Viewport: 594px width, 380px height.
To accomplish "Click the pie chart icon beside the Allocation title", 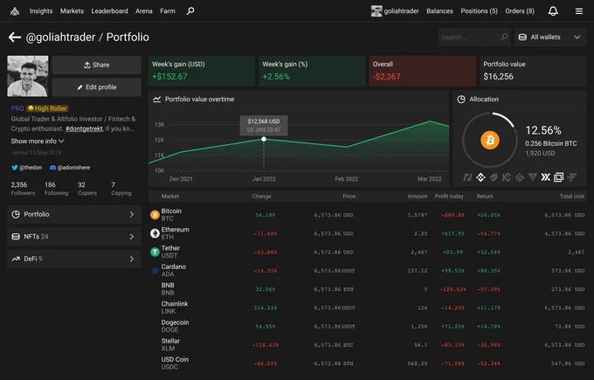I will [x=461, y=100].
